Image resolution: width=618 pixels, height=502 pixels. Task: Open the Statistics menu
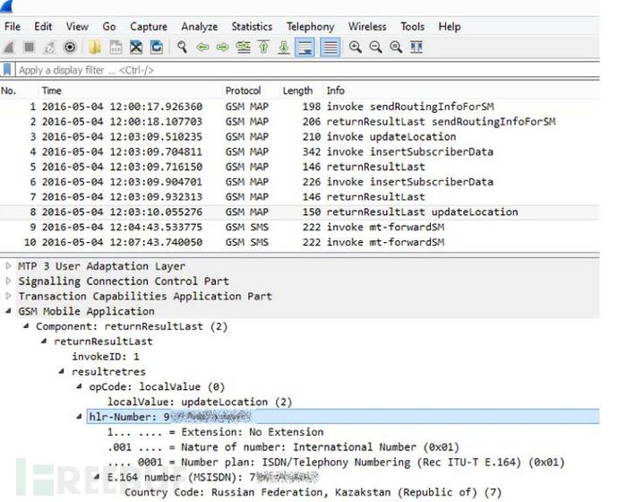click(x=252, y=27)
